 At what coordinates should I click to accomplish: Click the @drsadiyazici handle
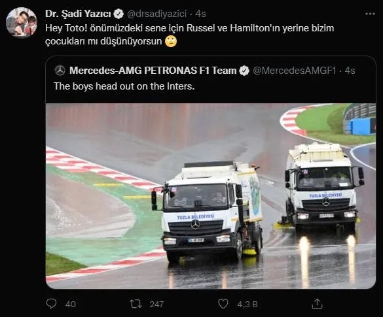[x=157, y=14]
